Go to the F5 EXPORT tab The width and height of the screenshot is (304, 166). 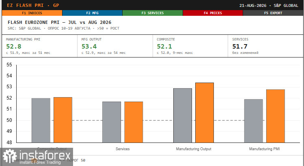click(273, 13)
